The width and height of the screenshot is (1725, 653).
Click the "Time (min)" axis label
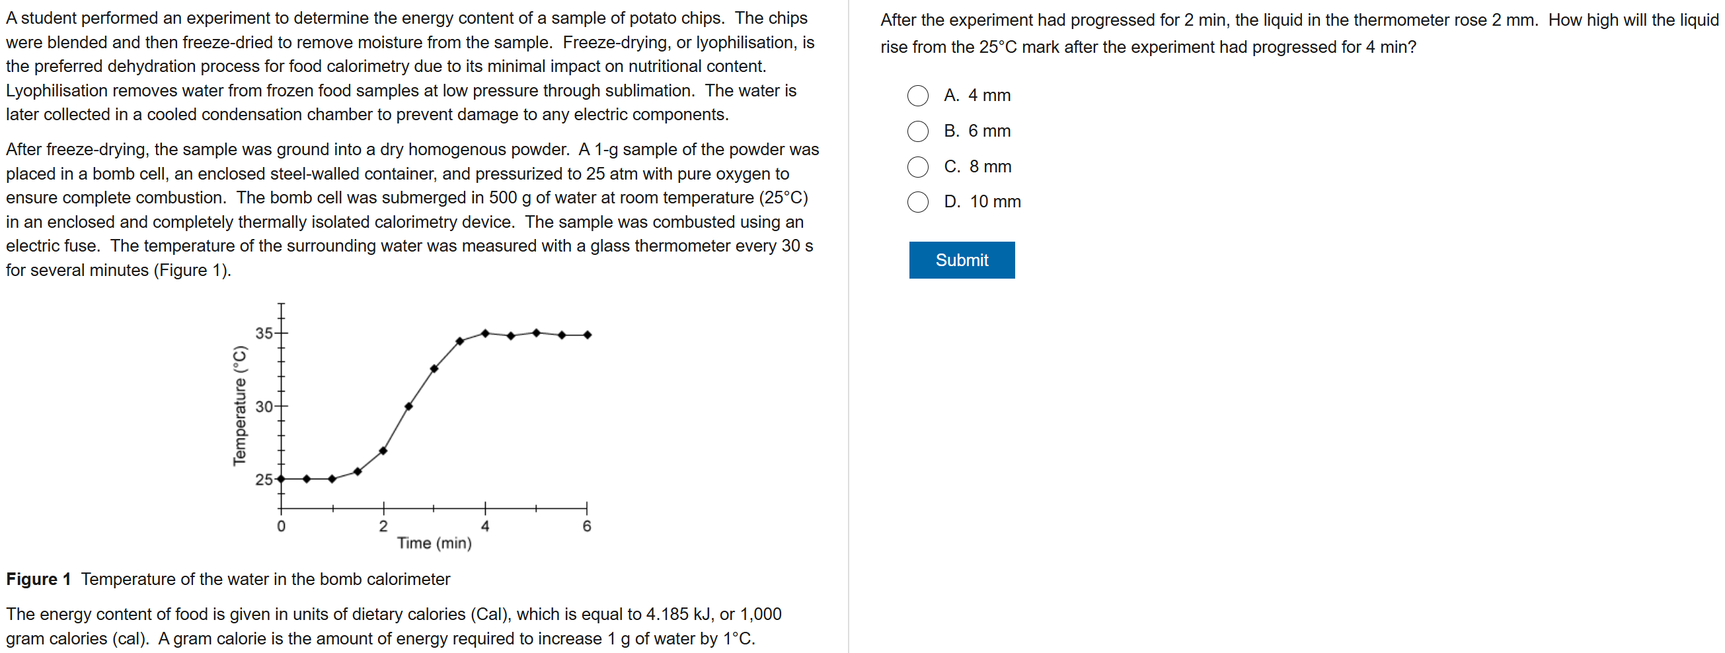coord(434,543)
